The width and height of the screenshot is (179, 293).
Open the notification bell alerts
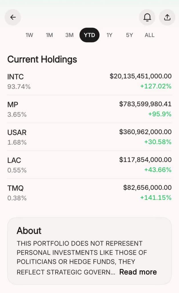tap(147, 17)
